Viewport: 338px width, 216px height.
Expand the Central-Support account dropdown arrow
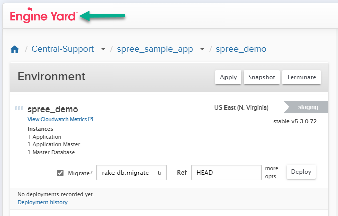click(x=103, y=49)
